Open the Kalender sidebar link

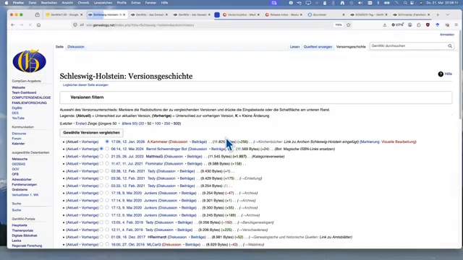pyautogui.click(x=18, y=144)
